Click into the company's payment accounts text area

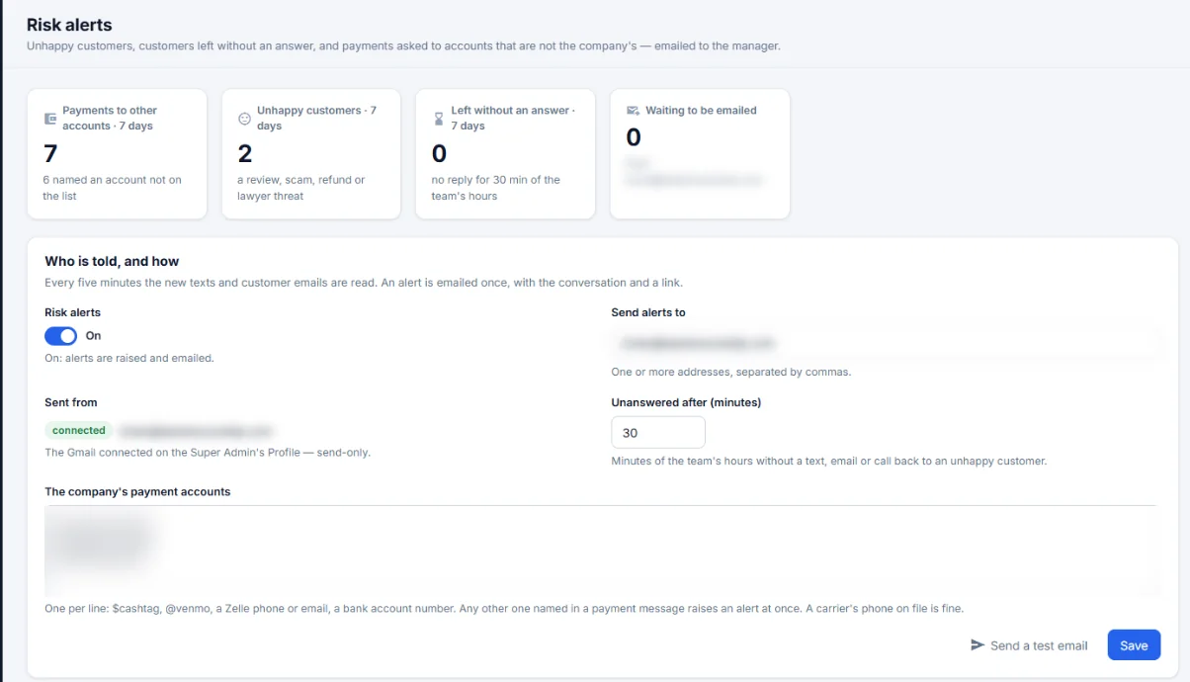click(x=600, y=551)
